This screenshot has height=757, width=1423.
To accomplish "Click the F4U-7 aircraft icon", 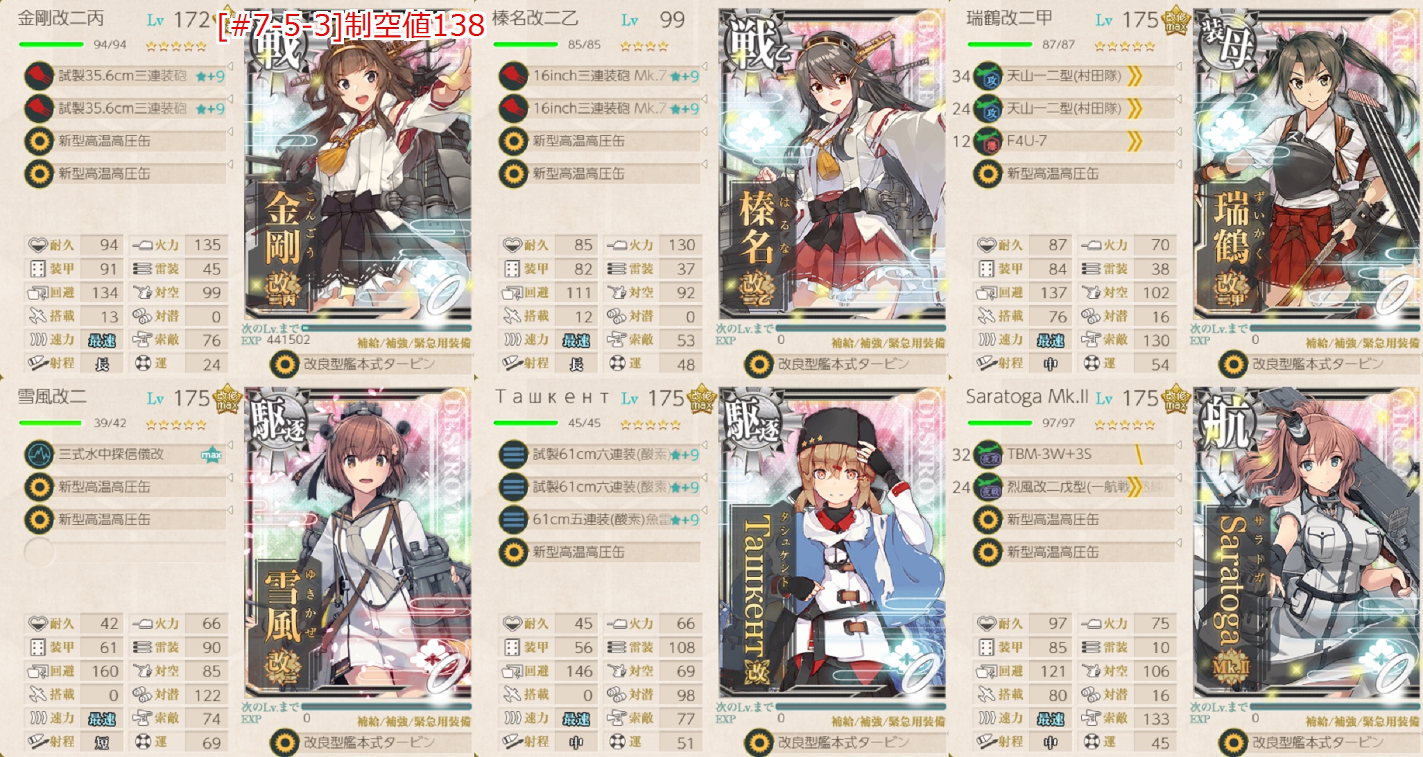I will coord(988,141).
